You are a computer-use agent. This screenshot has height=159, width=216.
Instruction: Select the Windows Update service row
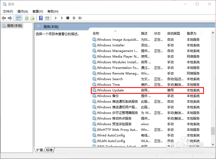tap(147, 90)
